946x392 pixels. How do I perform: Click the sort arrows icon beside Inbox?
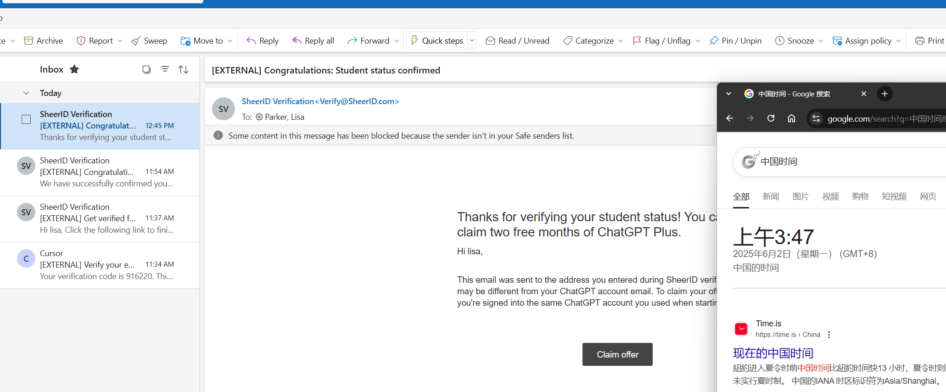coord(184,69)
